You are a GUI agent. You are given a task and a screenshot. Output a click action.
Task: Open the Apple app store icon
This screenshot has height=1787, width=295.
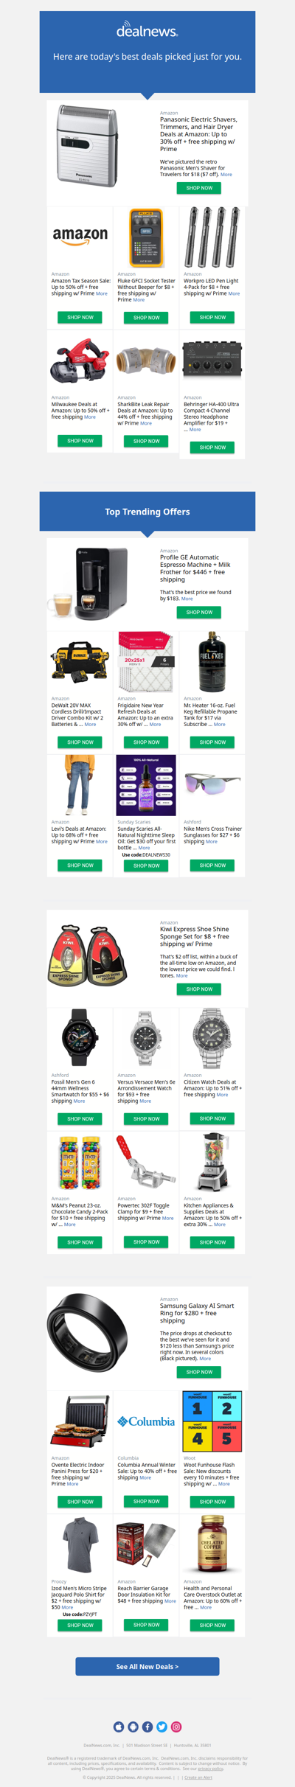click(x=118, y=1727)
